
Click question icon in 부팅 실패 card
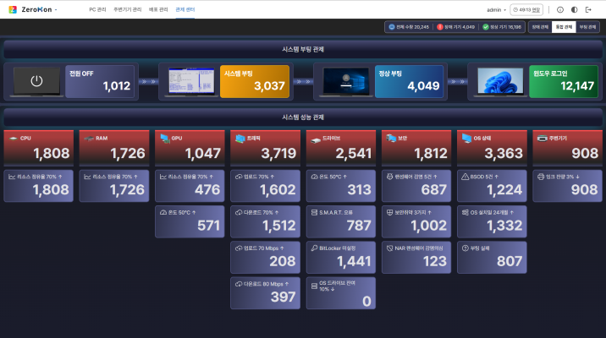[x=466, y=248]
